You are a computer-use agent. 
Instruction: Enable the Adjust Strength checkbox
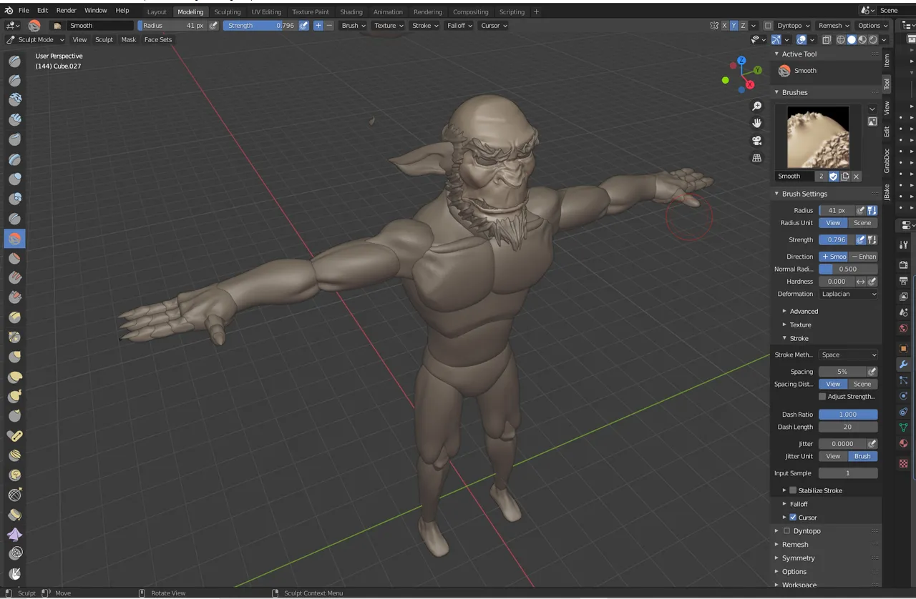pyautogui.click(x=822, y=396)
